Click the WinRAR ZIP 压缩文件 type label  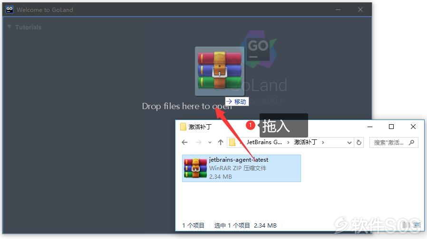click(x=238, y=168)
